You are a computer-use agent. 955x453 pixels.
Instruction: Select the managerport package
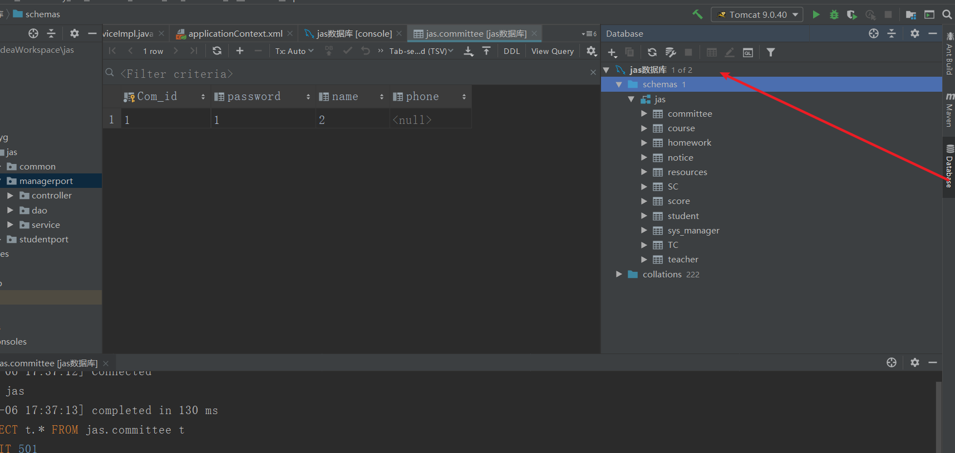point(46,181)
